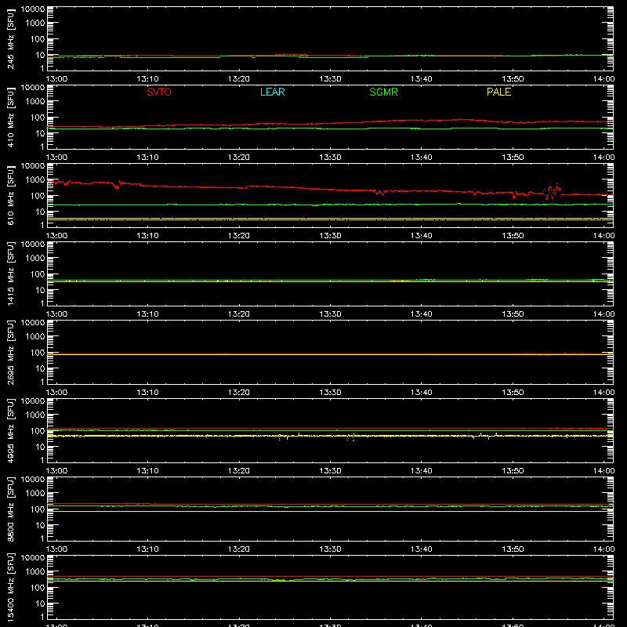
Task: Click the cyan LEAR legend label
Action: (x=272, y=92)
